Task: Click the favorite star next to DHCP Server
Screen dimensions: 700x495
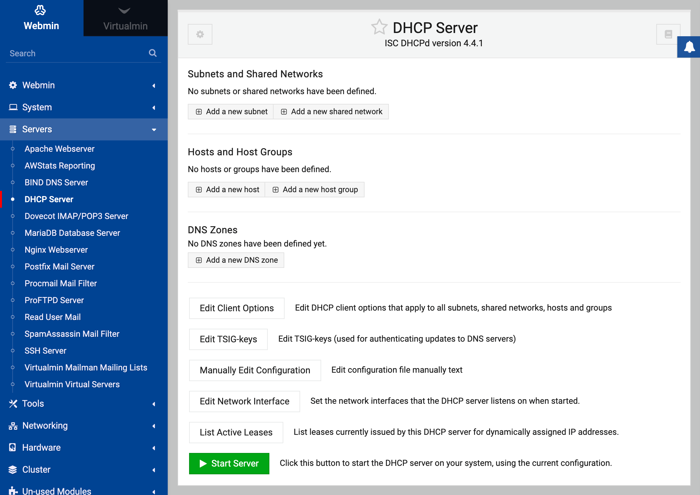Action: (379, 27)
